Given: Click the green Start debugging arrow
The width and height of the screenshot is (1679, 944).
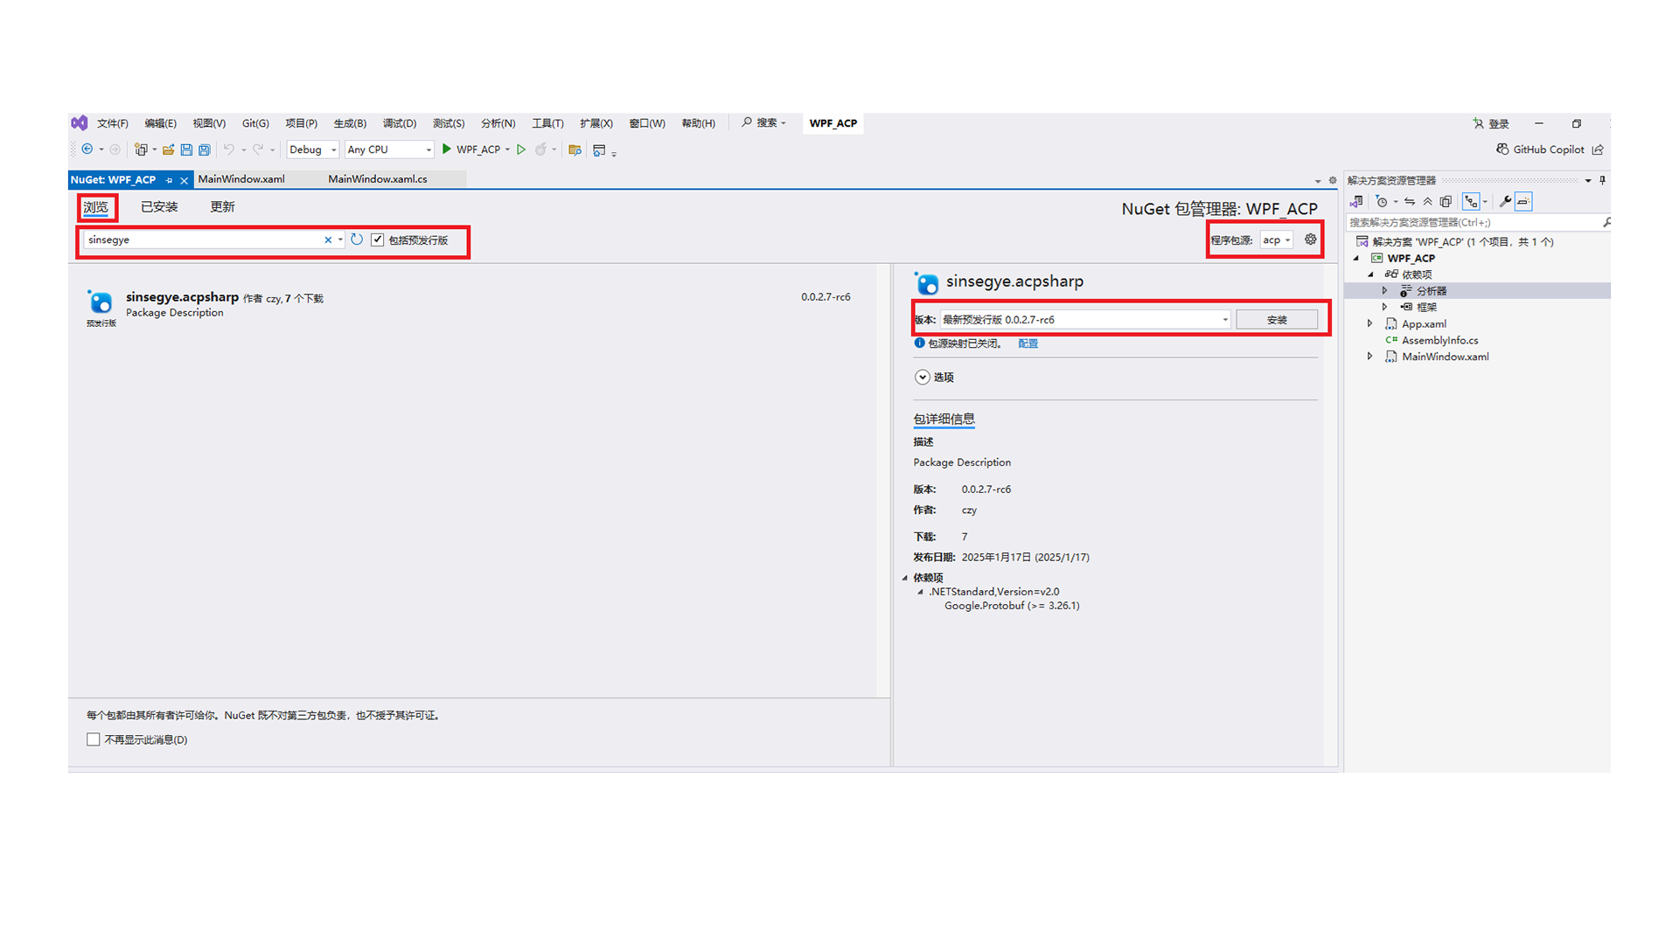Looking at the screenshot, I should tap(446, 149).
